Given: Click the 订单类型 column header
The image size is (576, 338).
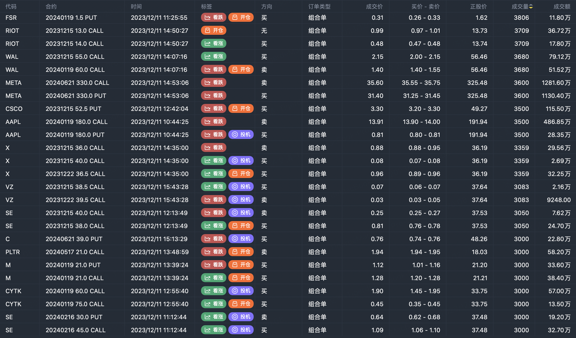Looking at the screenshot, I should [319, 7].
